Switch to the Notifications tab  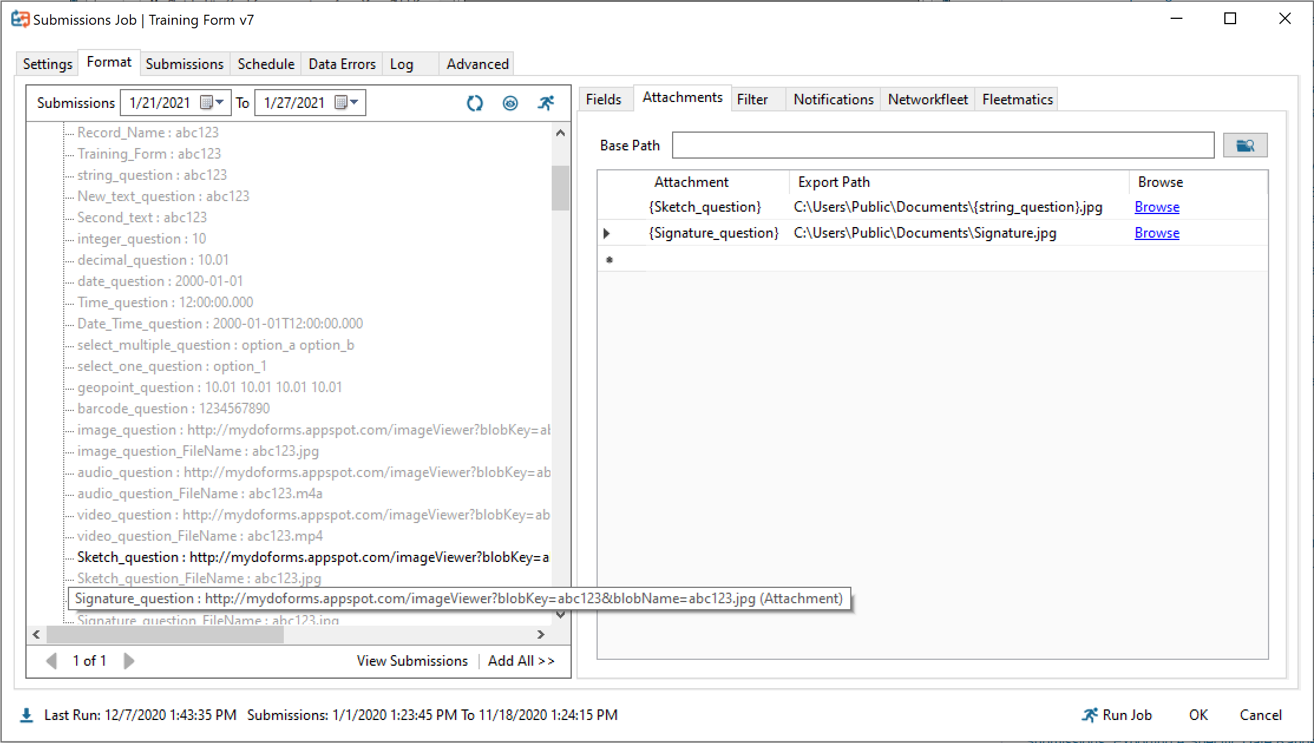click(833, 99)
